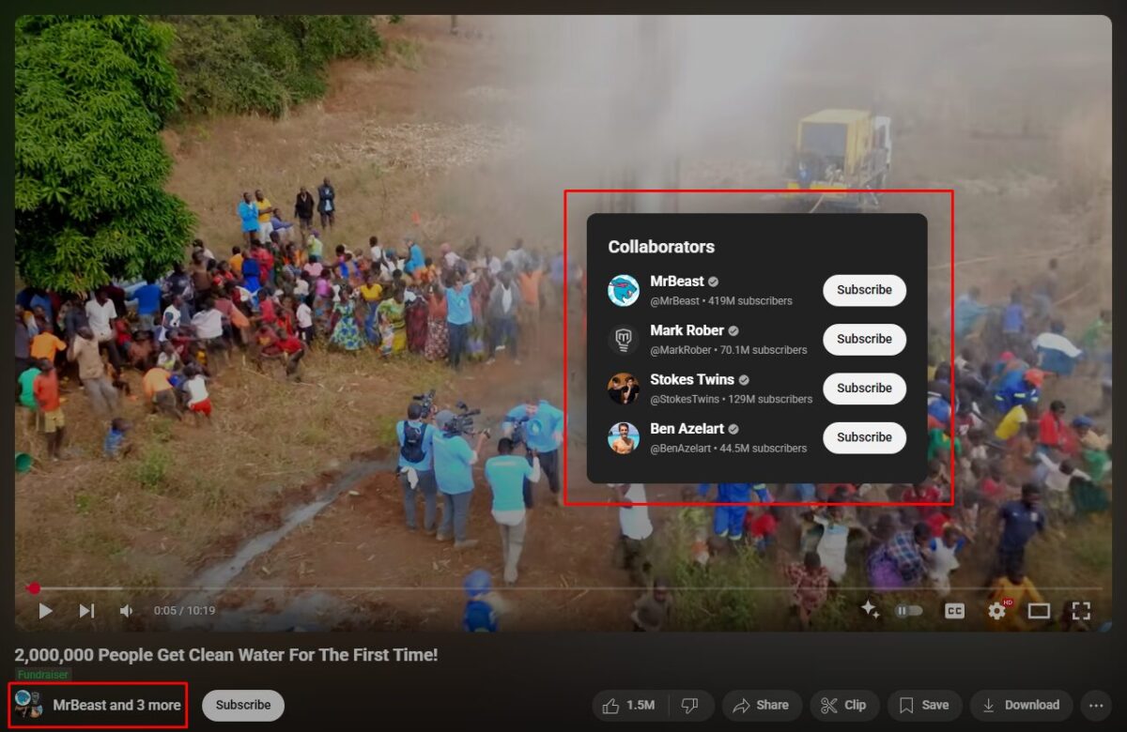1127x732 pixels.
Task: Skip to the next video
Action: (x=85, y=610)
